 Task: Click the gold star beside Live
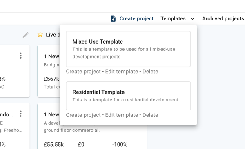[x=40, y=35]
